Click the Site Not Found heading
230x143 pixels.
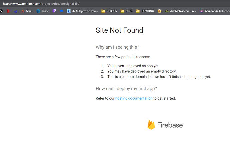pyautogui.click(x=119, y=30)
